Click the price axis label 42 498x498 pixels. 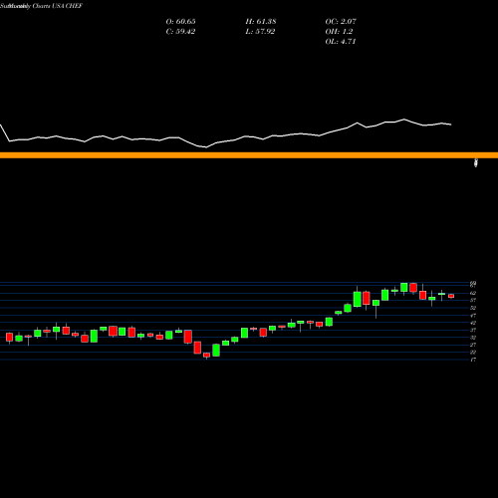coord(473,323)
